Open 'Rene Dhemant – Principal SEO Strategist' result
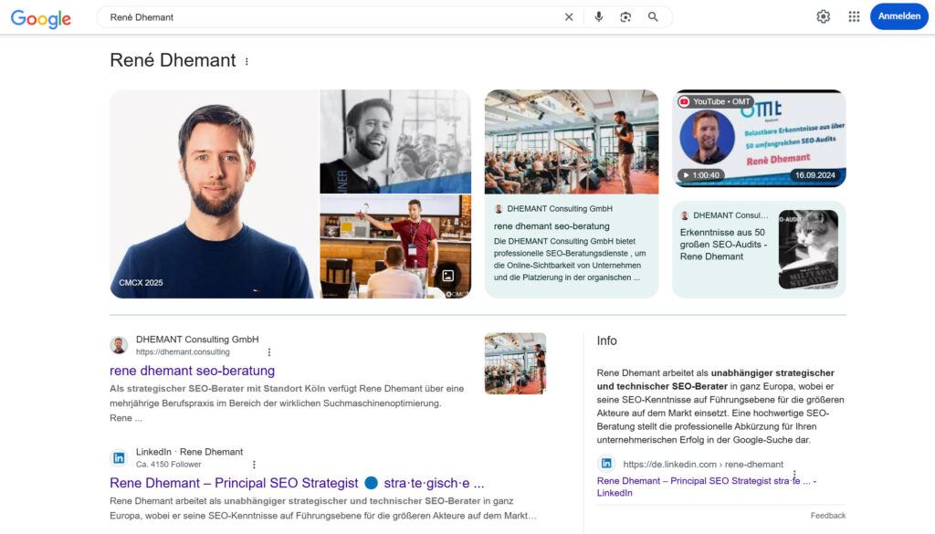Screen dimensions: 935x534 click(x=297, y=483)
